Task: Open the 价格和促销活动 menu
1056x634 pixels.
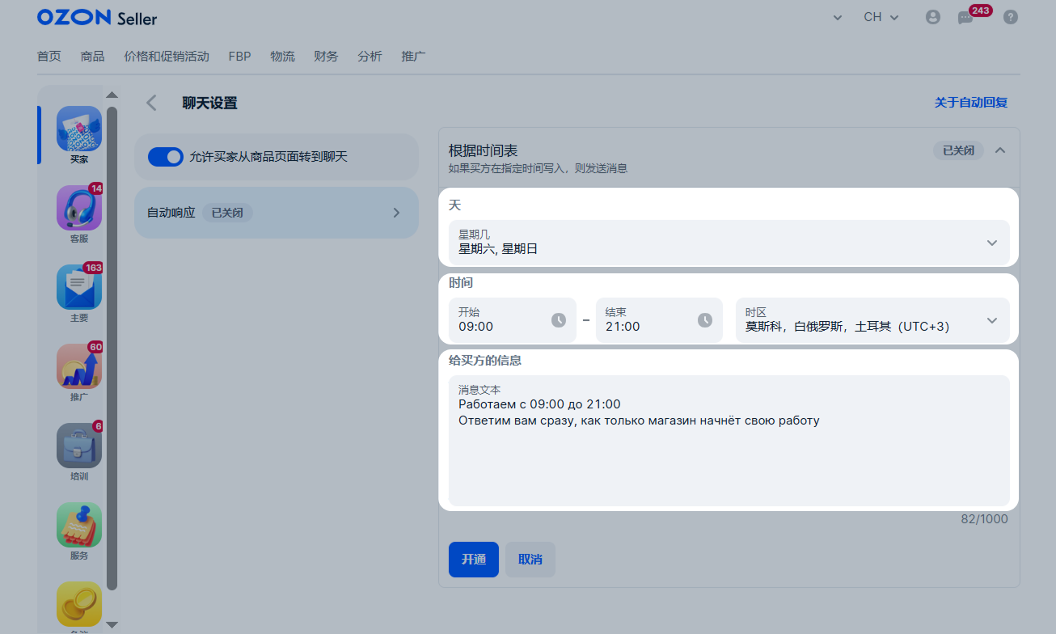Action: tap(167, 57)
